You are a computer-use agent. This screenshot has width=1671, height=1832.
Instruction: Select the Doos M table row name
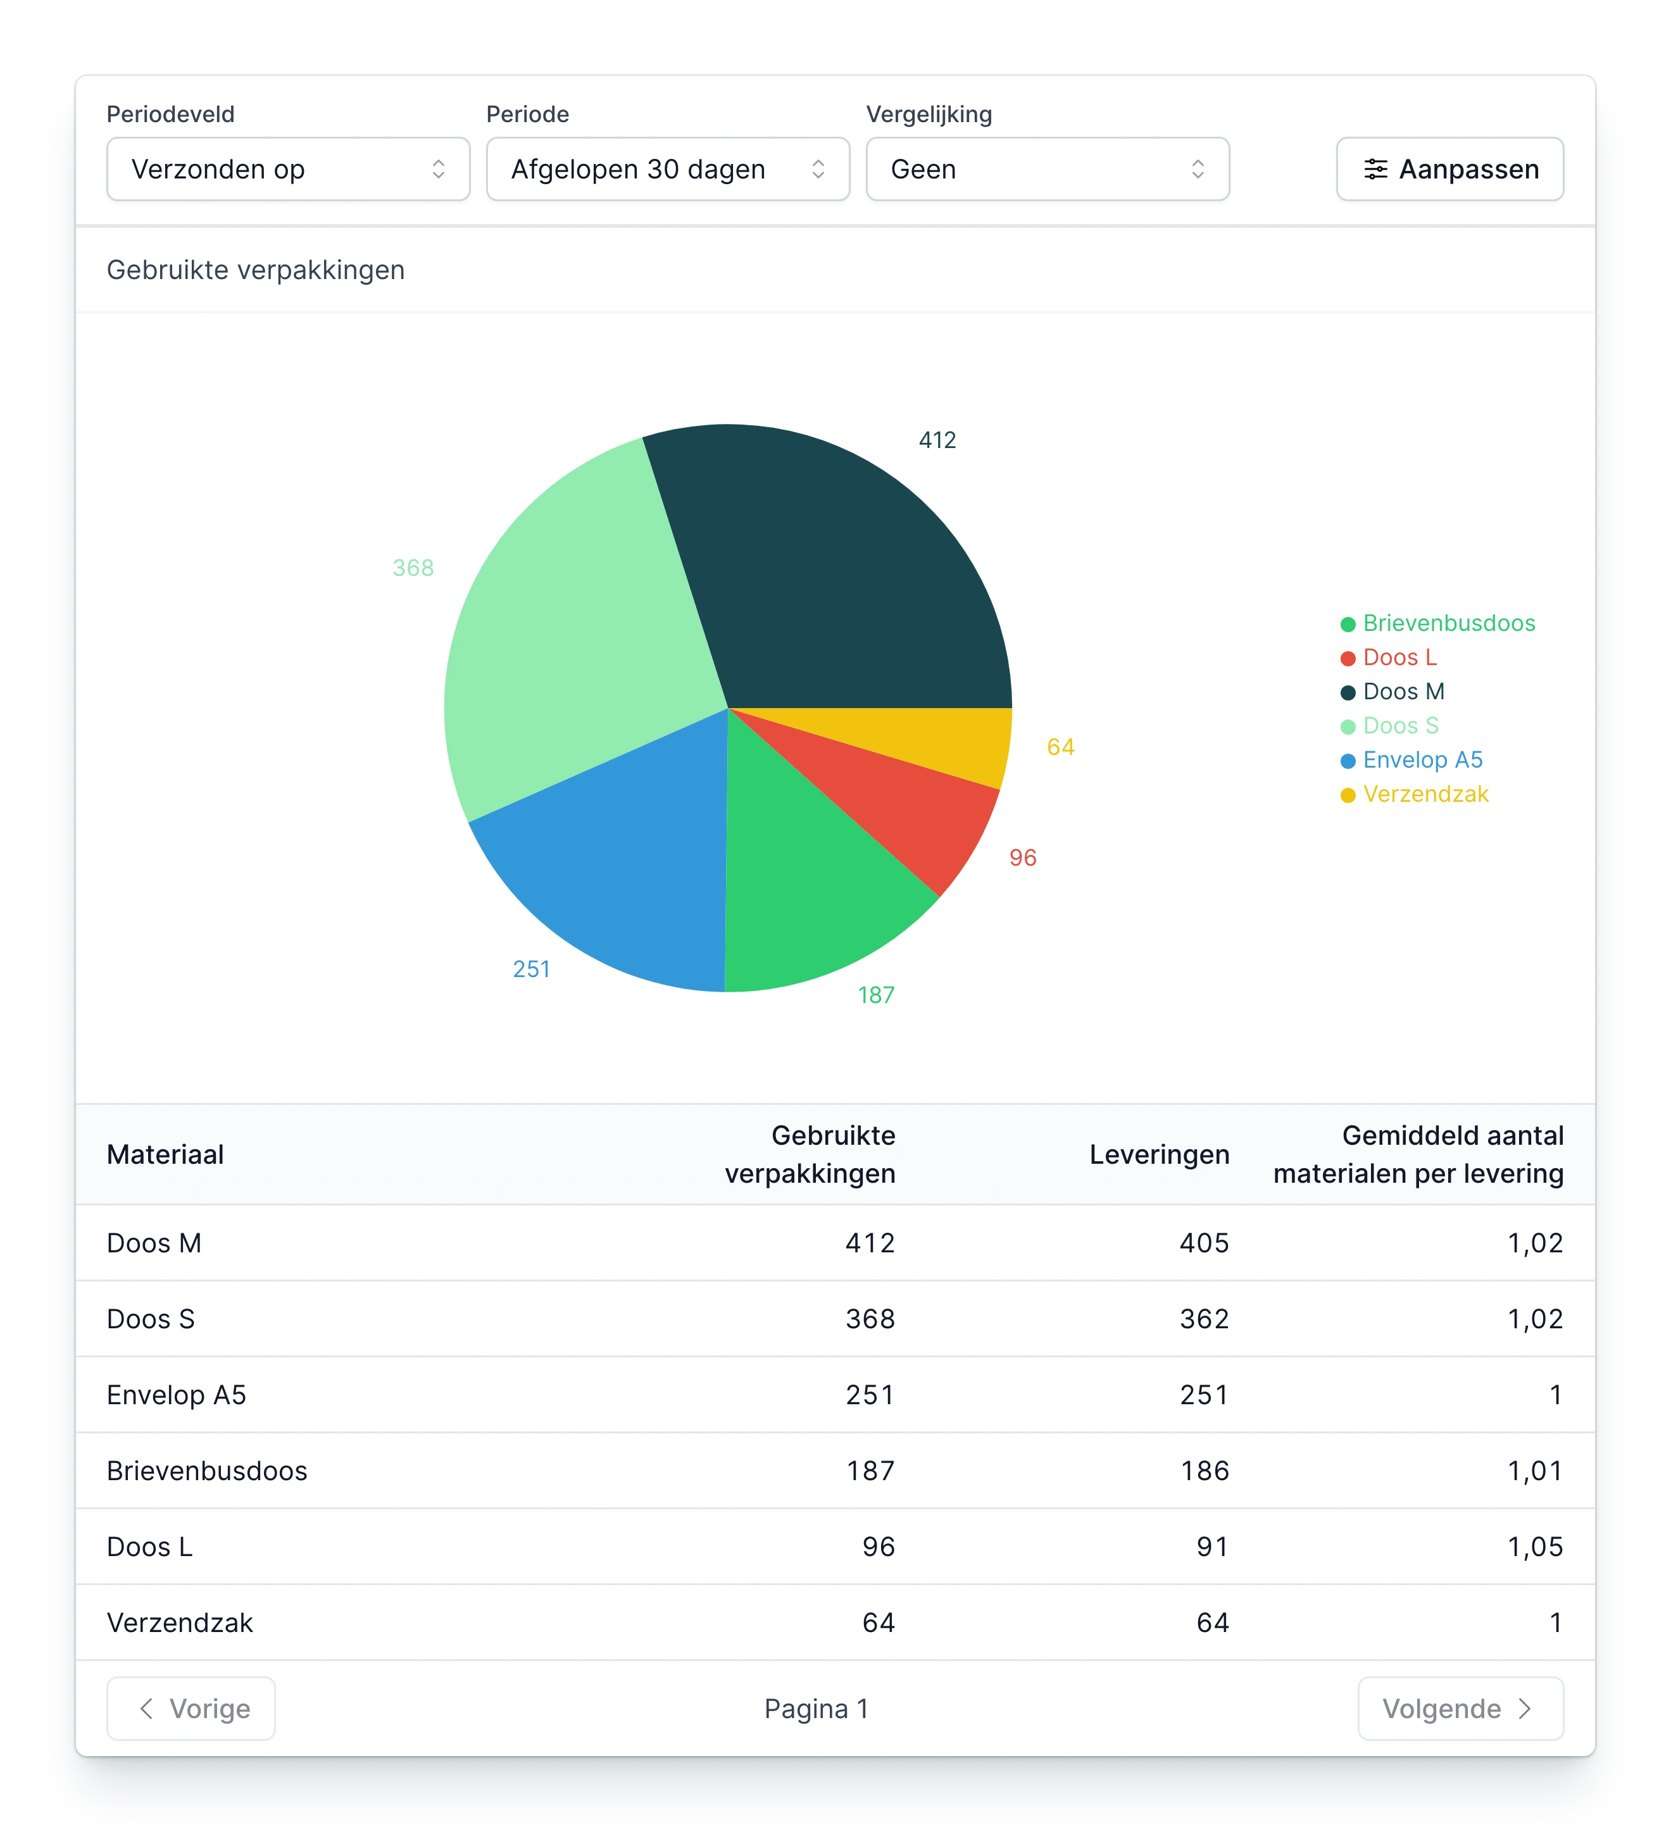click(x=154, y=1242)
